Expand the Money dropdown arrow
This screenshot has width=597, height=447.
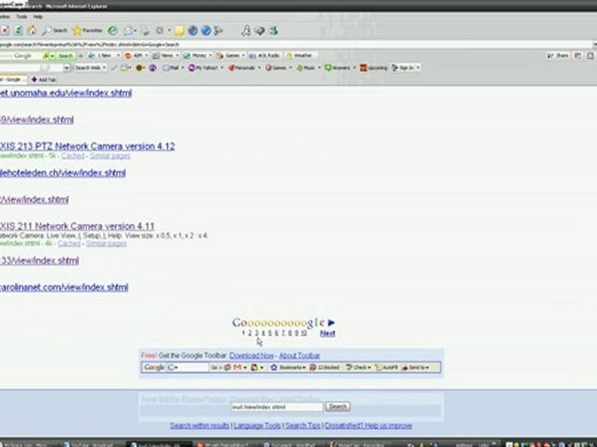210,55
